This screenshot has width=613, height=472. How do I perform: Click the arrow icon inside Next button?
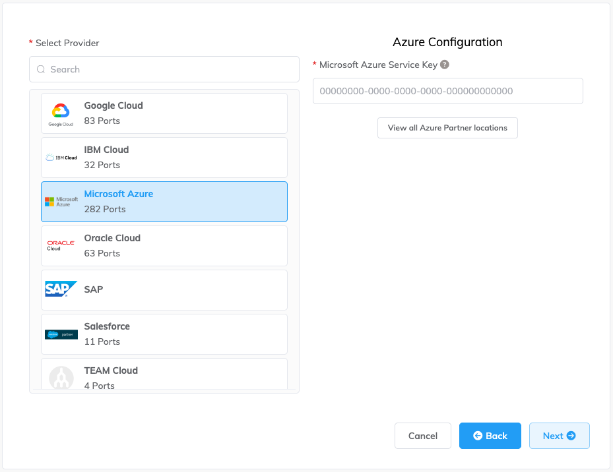point(571,435)
